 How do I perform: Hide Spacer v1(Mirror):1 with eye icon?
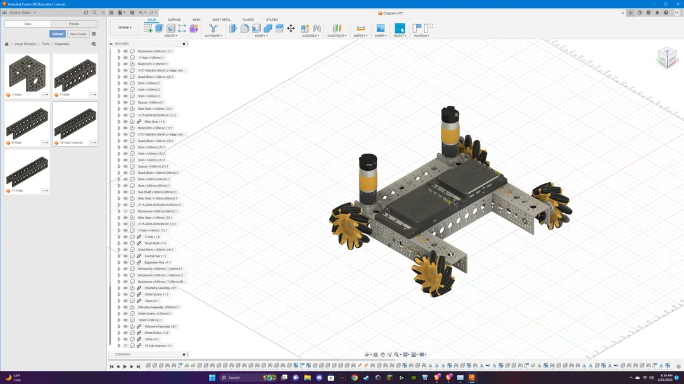click(125, 102)
